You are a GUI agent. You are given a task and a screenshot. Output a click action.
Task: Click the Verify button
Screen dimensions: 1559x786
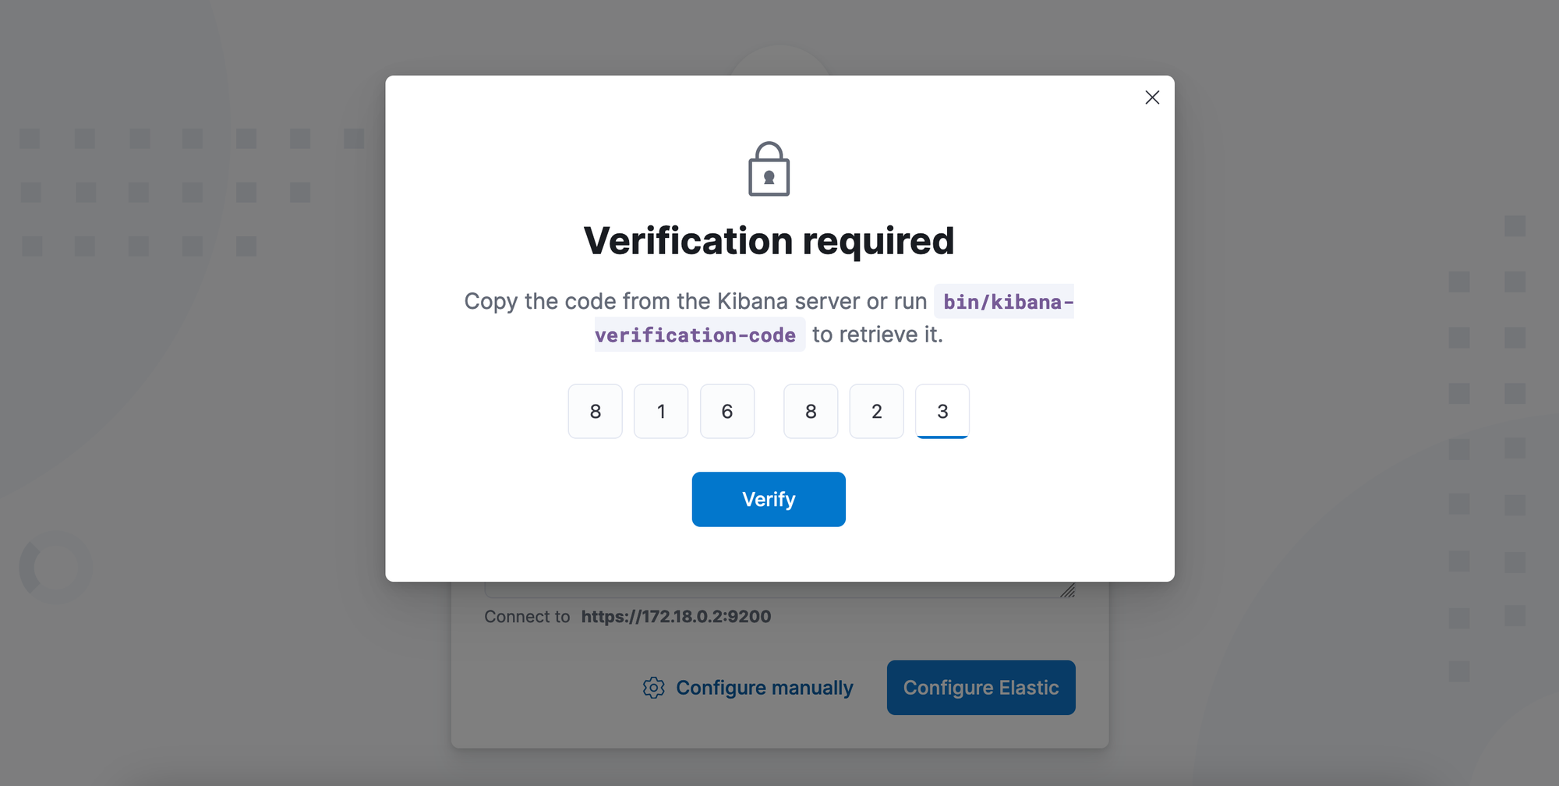tap(769, 499)
